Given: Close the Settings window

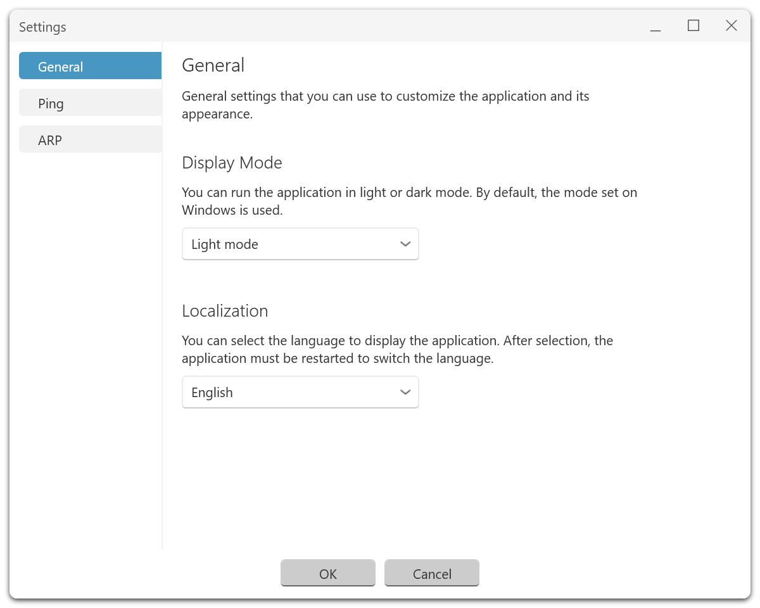Looking at the screenshot, I should point(731,26).
